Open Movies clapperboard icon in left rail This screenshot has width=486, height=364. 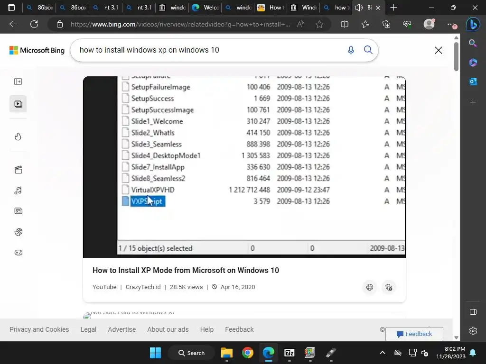pyautogui.click(x=19, y=170)
